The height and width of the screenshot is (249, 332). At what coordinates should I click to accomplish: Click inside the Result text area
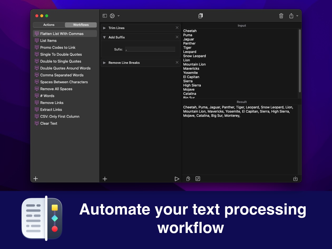tap(240, 140)
